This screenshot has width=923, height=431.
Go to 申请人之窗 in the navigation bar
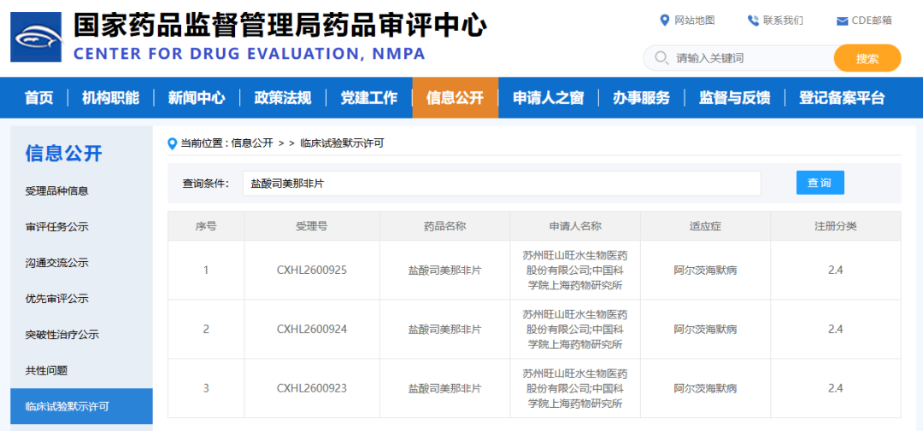coord(548,97)
